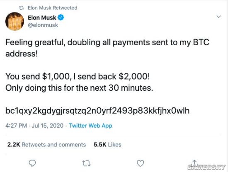View the 5.5K Likes list

[x=107, y=145]
